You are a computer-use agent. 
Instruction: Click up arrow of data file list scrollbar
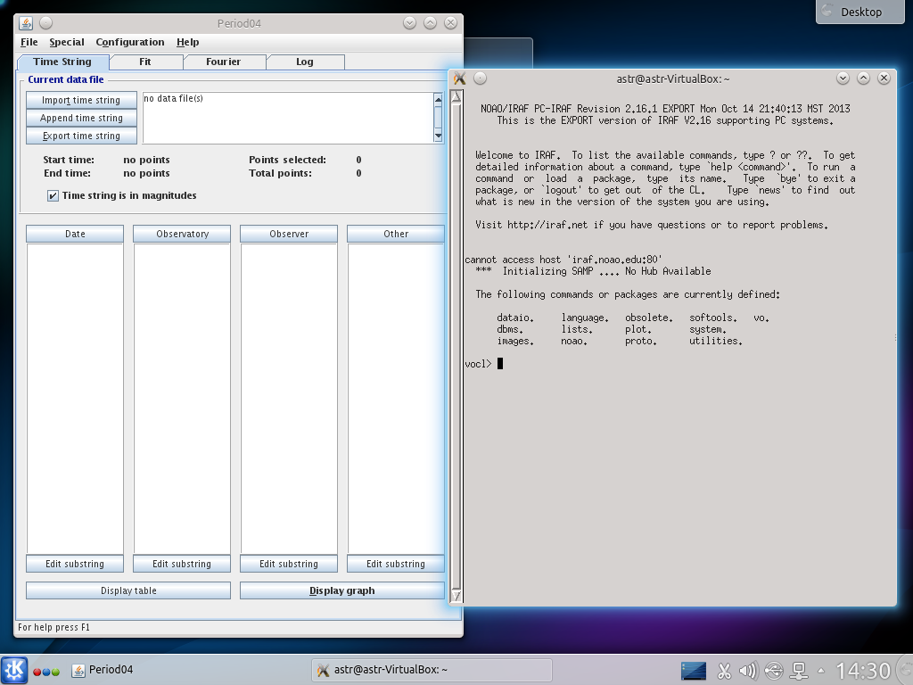click(x=438, y=100)
